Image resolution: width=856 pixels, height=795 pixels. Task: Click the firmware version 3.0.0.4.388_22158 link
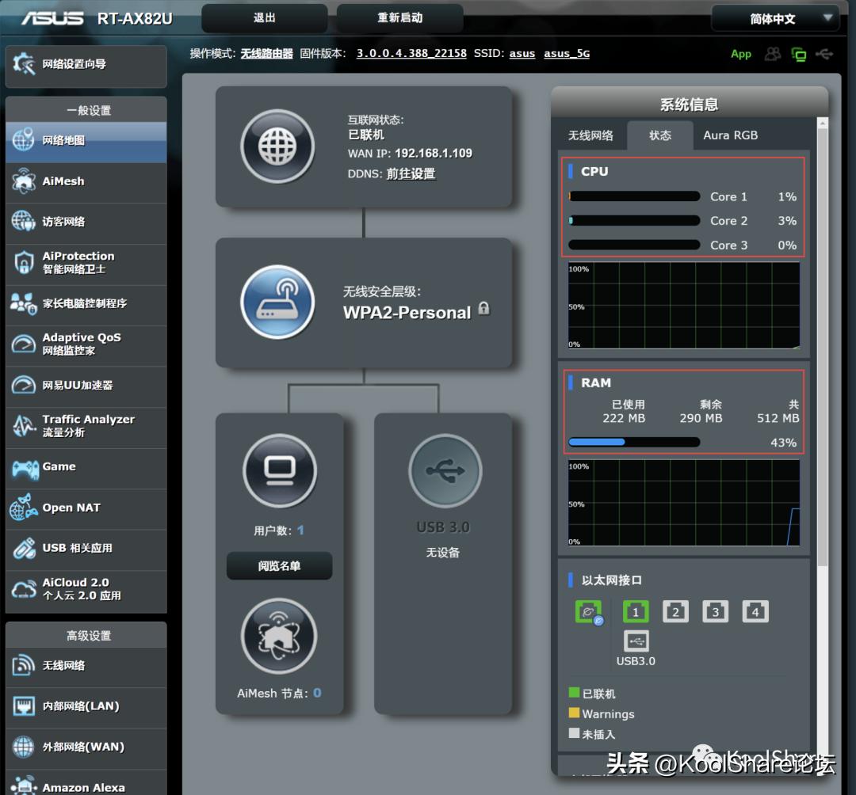(411, 54)
